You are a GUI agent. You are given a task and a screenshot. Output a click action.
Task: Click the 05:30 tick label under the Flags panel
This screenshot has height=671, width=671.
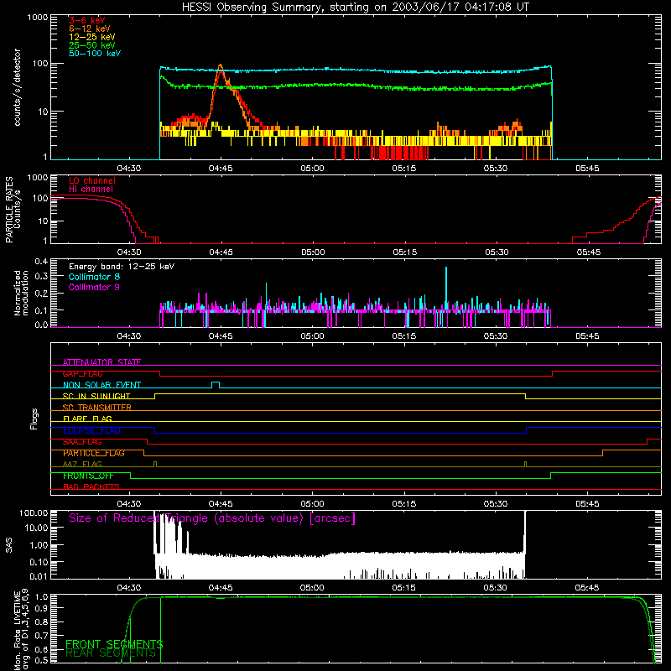(496, 504)
